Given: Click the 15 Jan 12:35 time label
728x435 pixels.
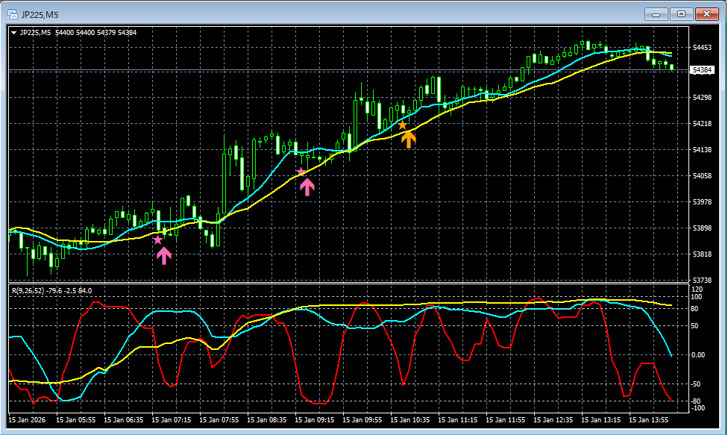Looking at the screenshot, I should coord(553,419).
